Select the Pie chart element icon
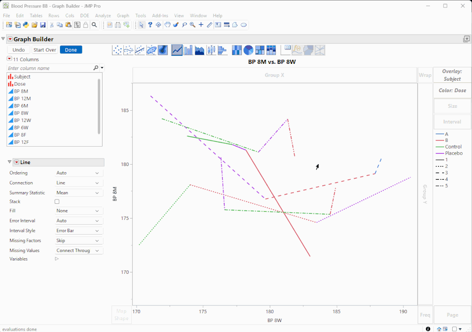Viewport: 472px width, 332px height. tap(249, 50)
